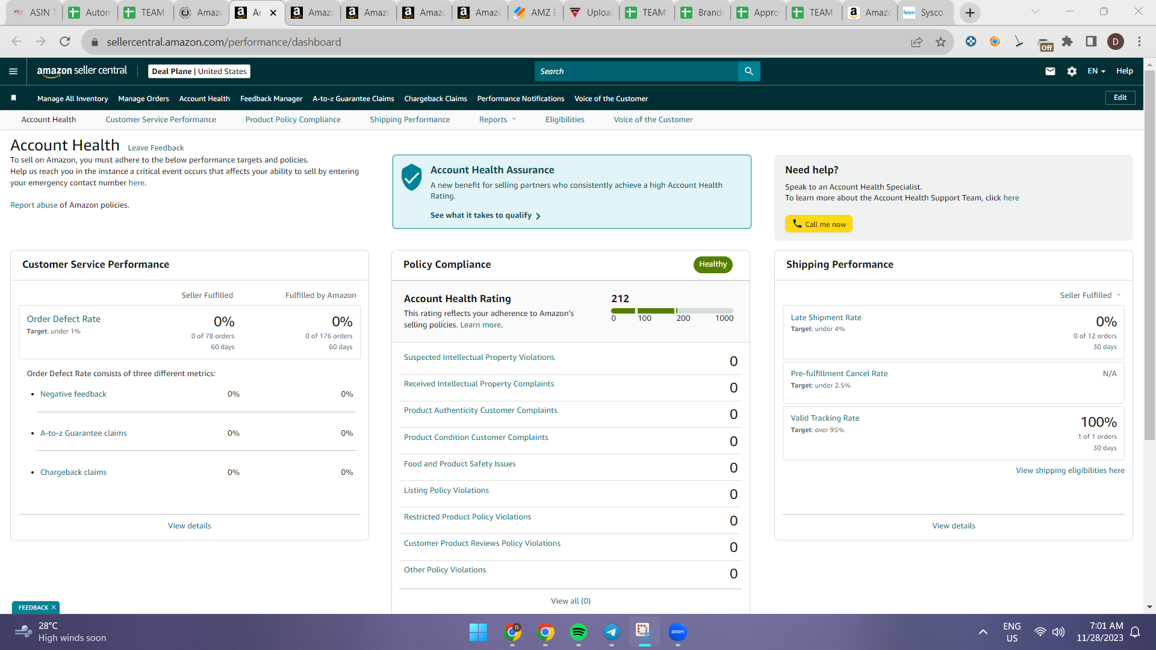Click the Leave Feedback link
This screenshot has width=1156, height=650.
click(x=156, y=147)
